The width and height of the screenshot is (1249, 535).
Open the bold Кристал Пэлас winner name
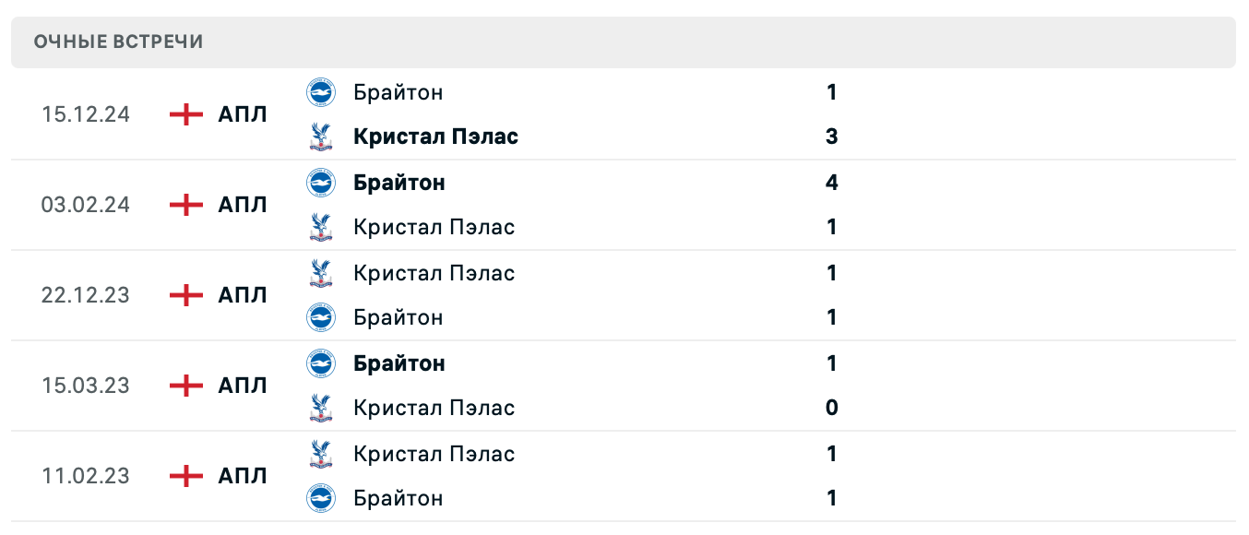click(x=435, y=137)
